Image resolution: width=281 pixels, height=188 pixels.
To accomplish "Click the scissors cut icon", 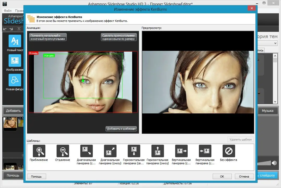I will coord(19,29).
